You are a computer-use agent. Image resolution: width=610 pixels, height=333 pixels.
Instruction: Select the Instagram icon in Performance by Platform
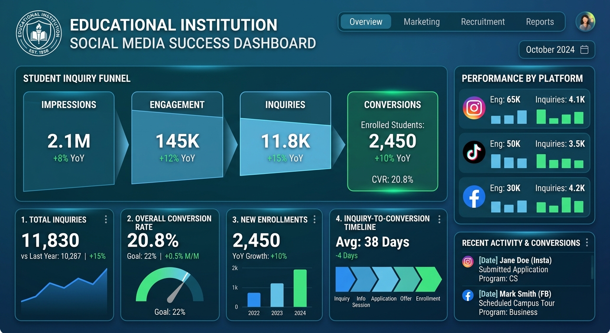click(x=474, y=108)
